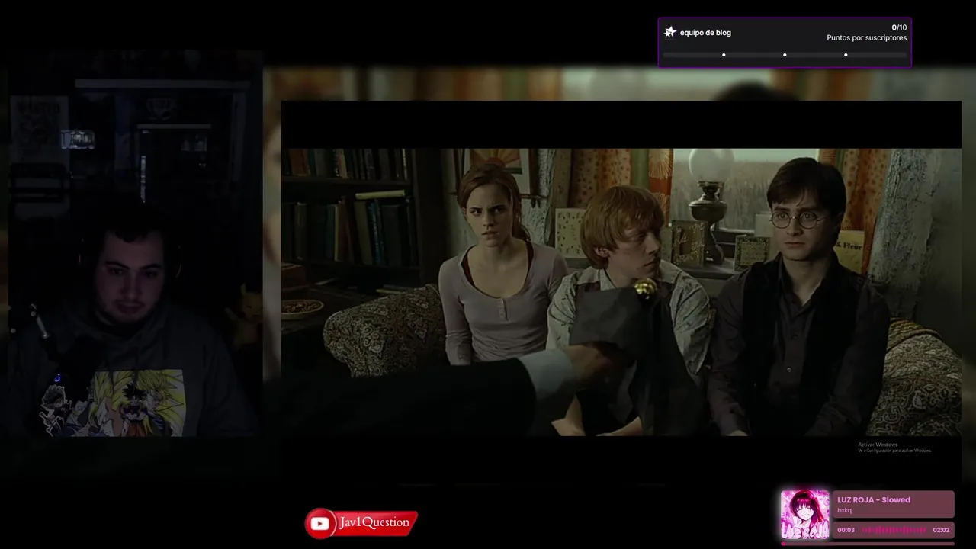Click the last milestone dot on the goal bar
Screen dimensions: 976x549
point(846,55)
